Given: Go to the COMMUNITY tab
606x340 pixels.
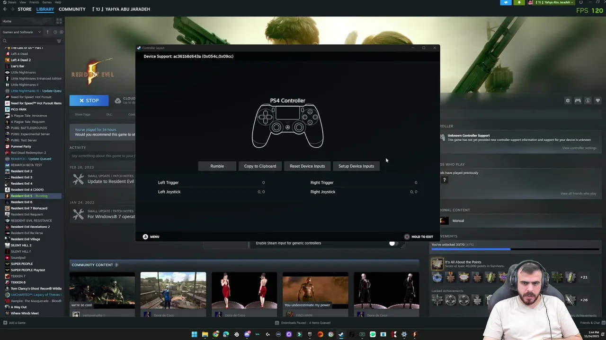Looking at the screenshot, I should [72, 9].
